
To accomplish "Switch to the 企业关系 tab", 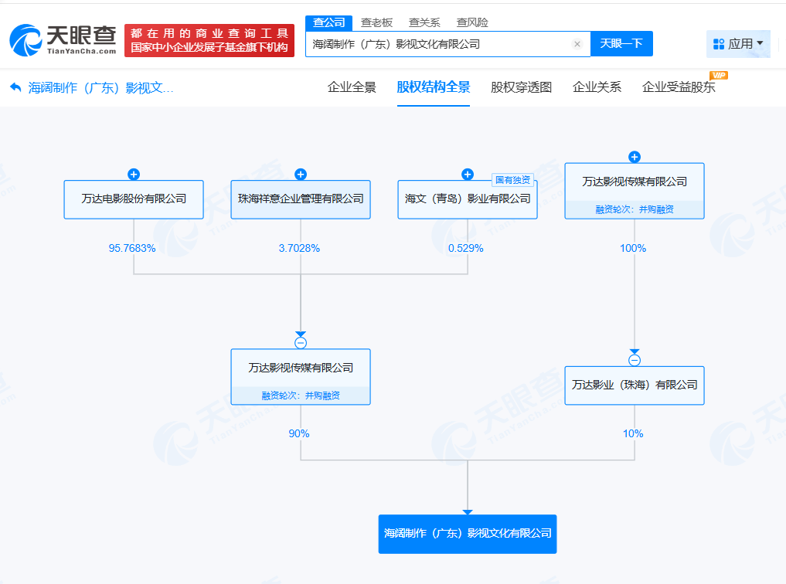I will (x=597, y=87).
